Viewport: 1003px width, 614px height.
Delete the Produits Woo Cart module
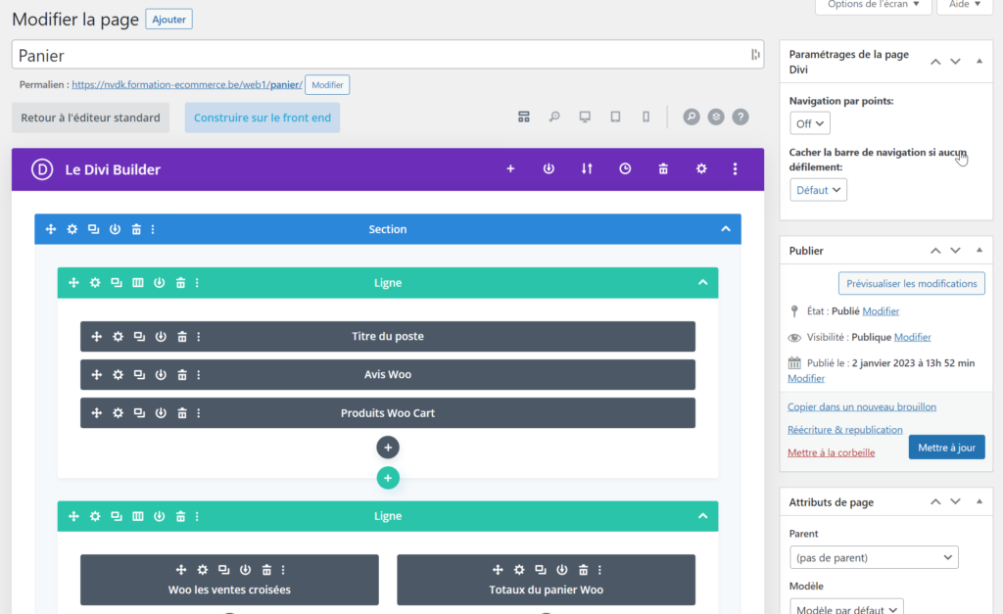click(181, 413)
